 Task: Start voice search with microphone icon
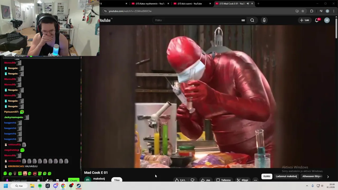tap(264, 20)
